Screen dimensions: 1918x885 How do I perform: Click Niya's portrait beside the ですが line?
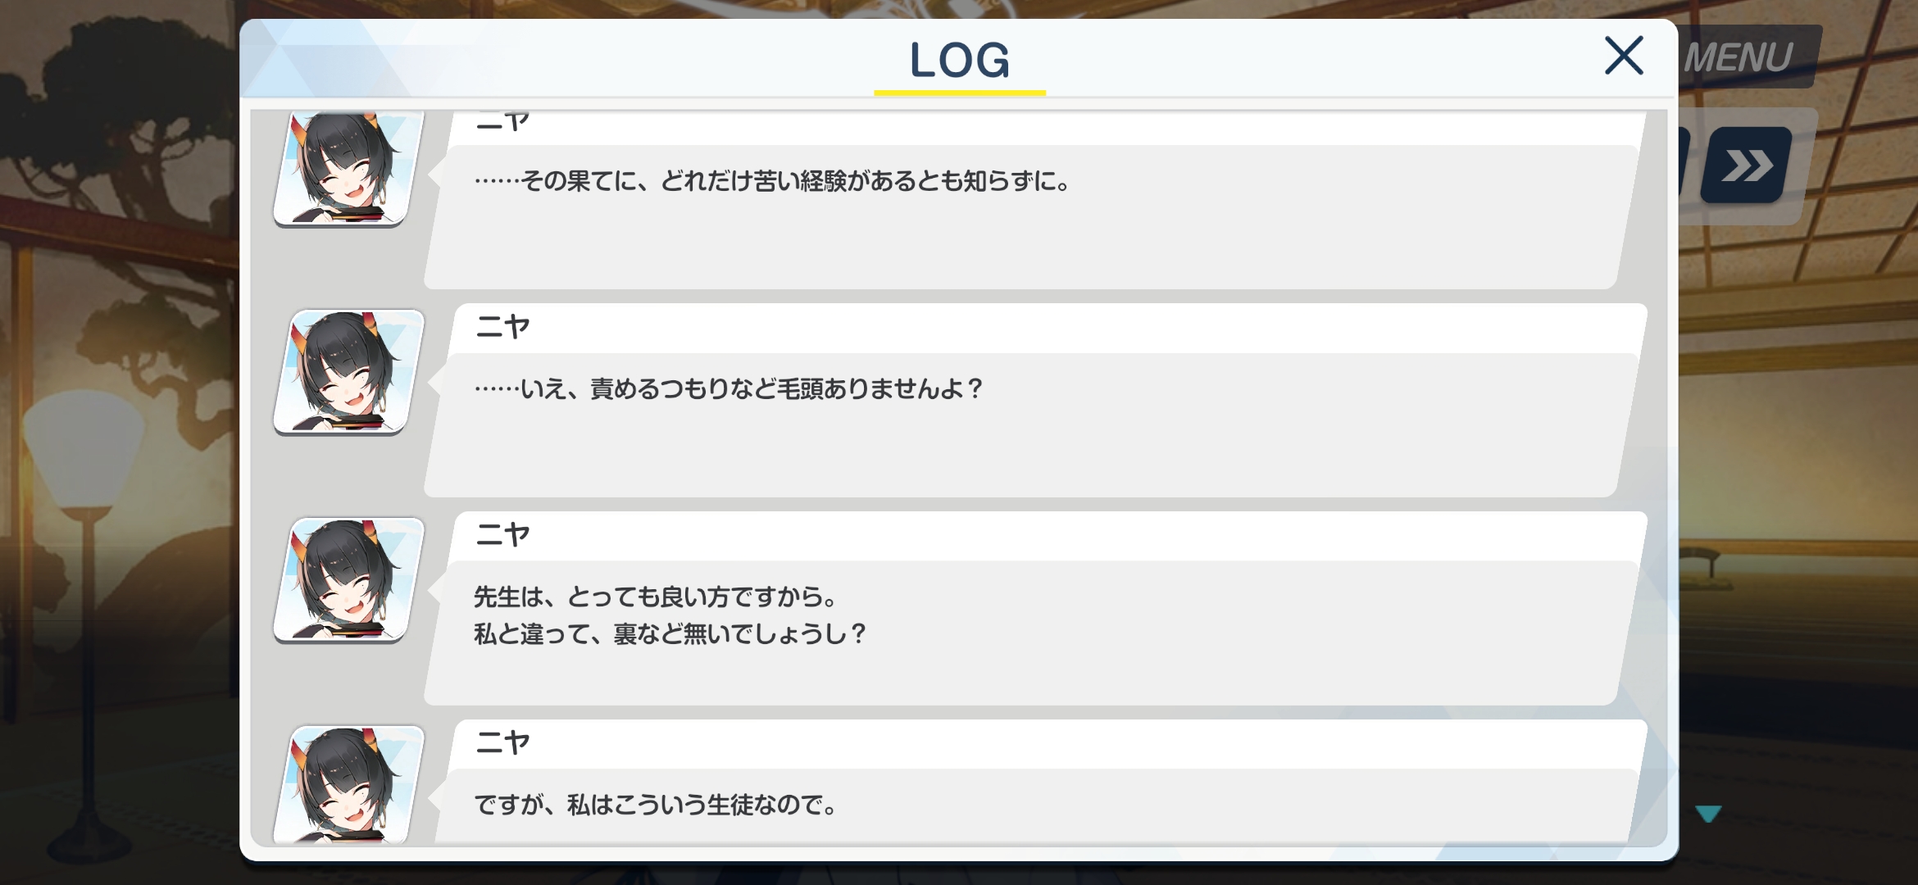click(348, 784)
